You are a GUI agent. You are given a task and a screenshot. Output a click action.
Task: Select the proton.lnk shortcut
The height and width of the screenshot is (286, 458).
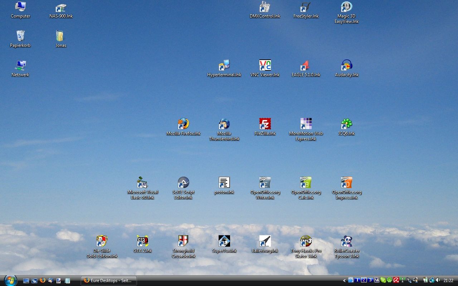pyautogui.click(x=224, y=186)
